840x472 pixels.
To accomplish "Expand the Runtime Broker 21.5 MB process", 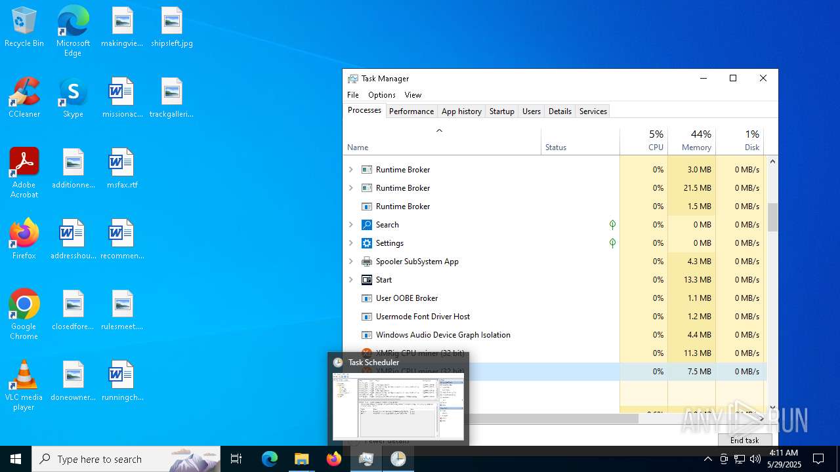I will tap(350, 187).
